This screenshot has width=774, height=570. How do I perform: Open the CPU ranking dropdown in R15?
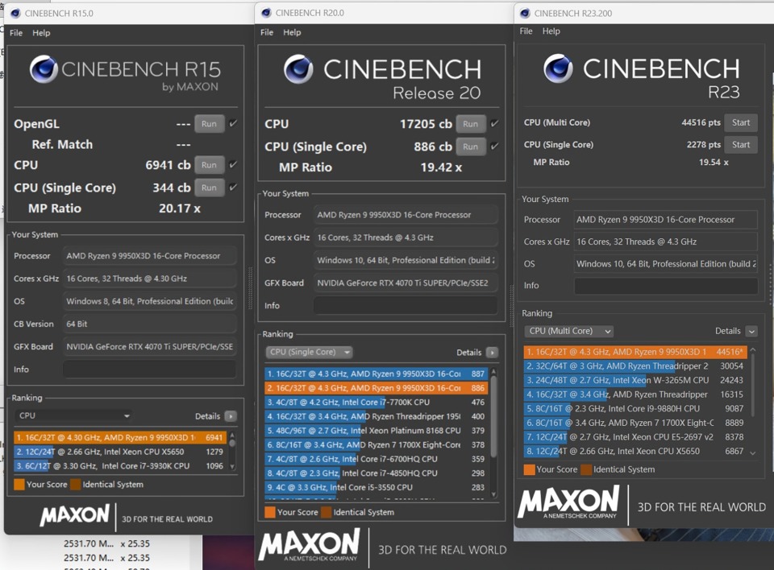73,416
